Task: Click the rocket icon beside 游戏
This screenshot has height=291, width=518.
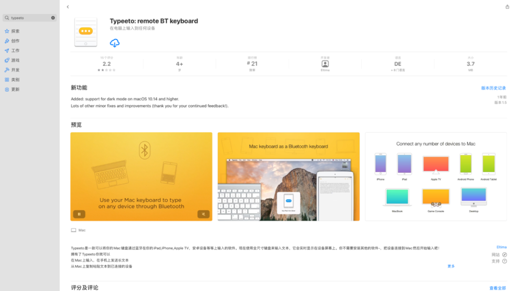Action: click(7, 60)
